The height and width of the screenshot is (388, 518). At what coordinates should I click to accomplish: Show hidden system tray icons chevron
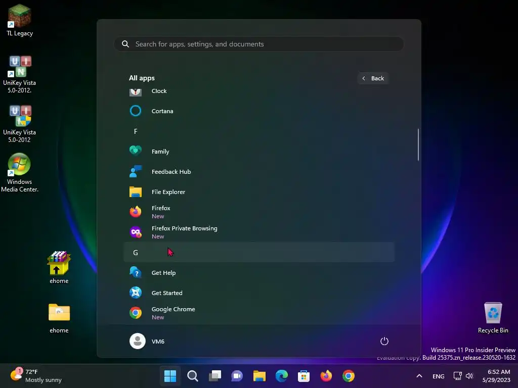tap(419, 376)
